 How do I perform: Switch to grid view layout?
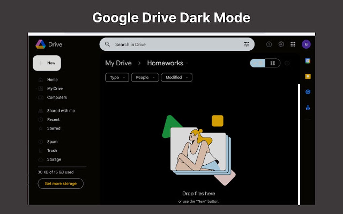pyautogui.click(x=273, y=63)
